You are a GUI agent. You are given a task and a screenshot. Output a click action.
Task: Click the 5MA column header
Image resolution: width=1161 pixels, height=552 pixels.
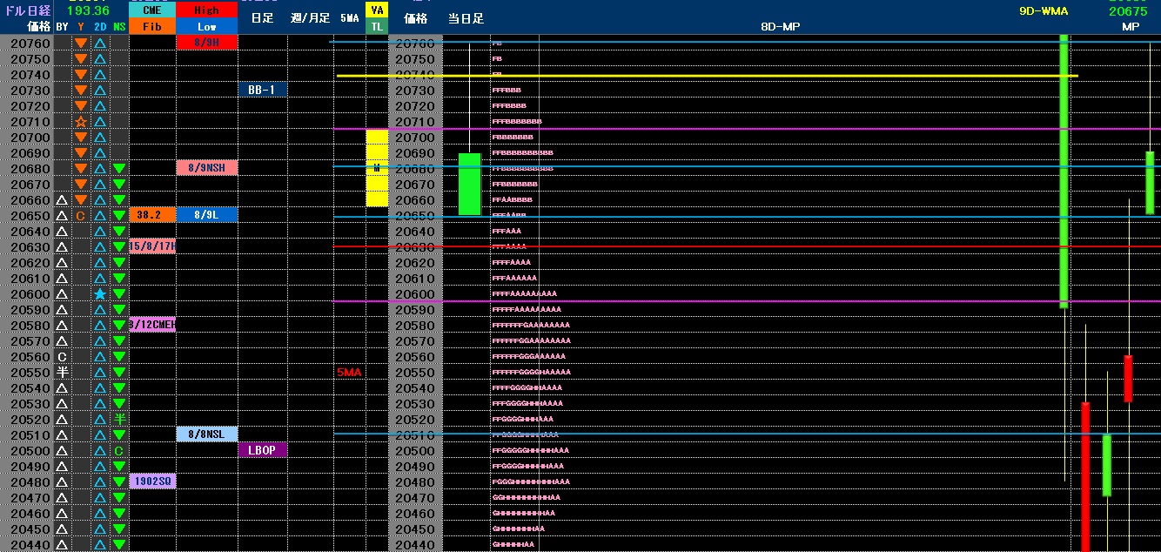tap(349, 18)
